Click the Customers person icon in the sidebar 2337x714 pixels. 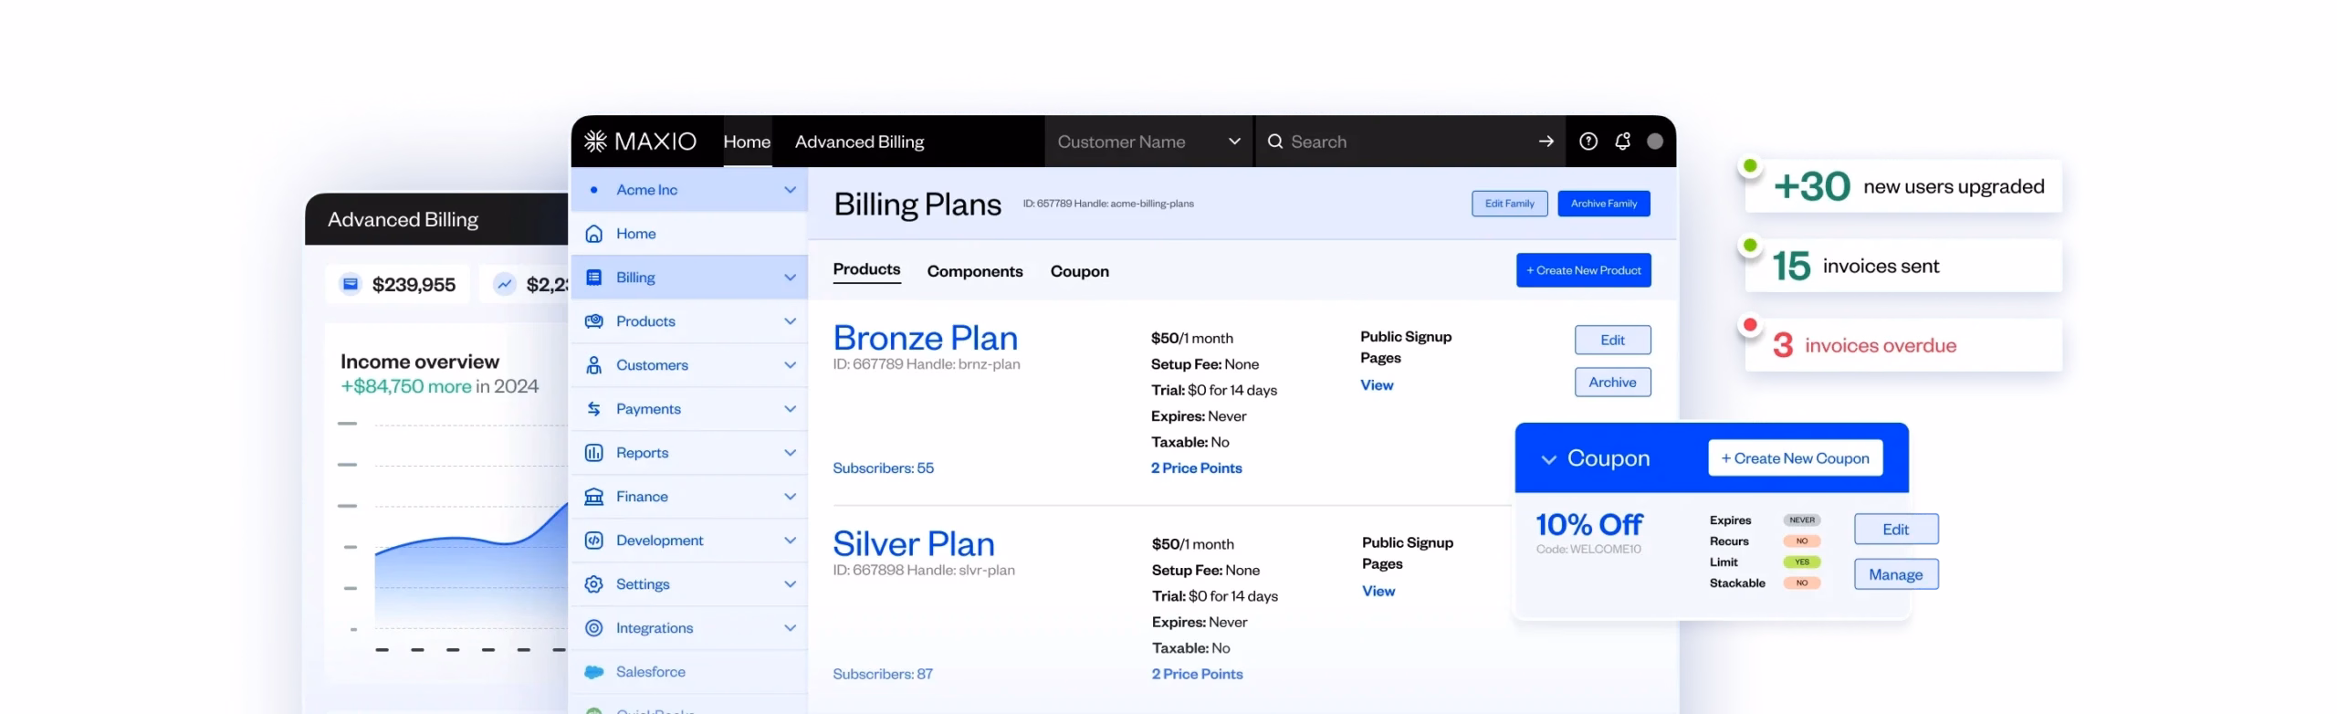pos(593,365)
